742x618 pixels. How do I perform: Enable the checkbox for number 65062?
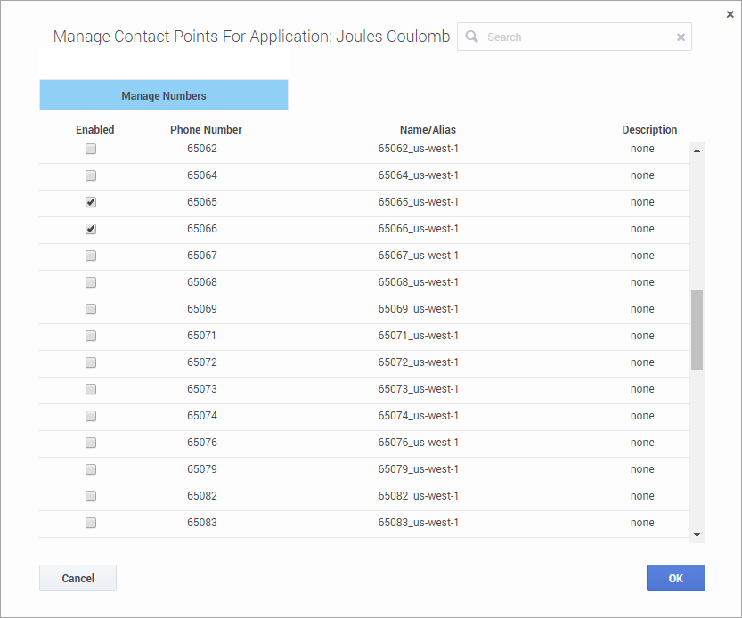(x=91, y=149)
